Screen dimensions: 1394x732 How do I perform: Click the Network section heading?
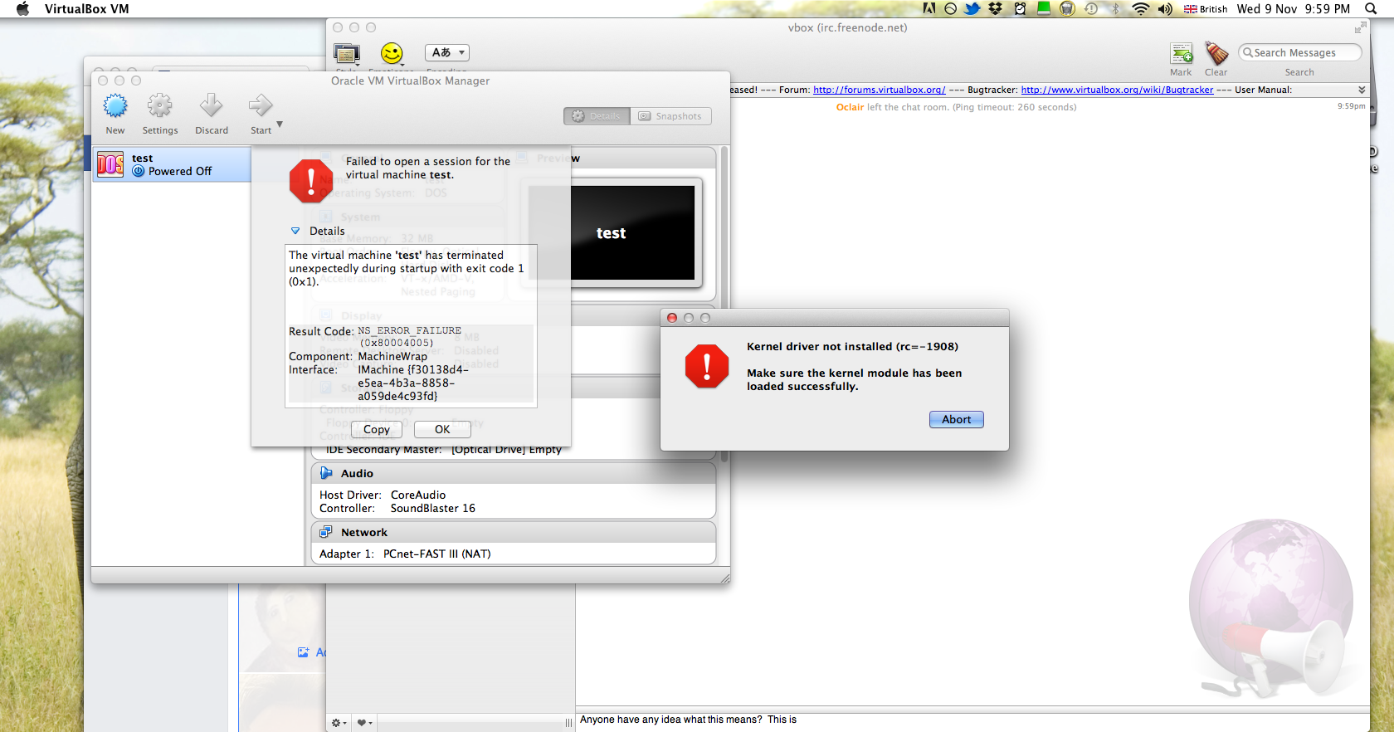tap(364, 532)
